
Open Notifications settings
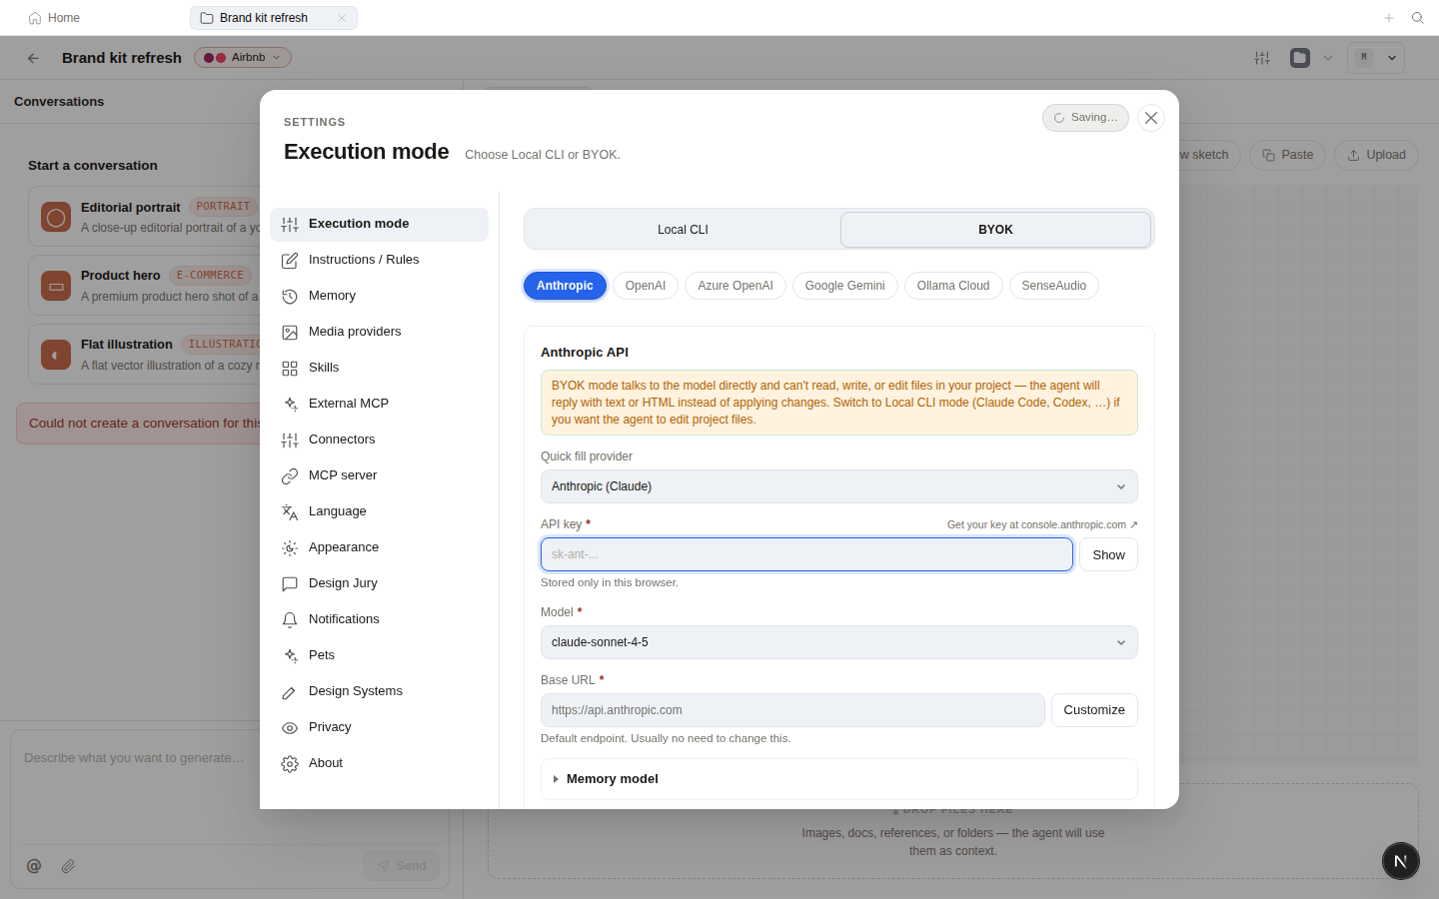(x=379, y=619)
